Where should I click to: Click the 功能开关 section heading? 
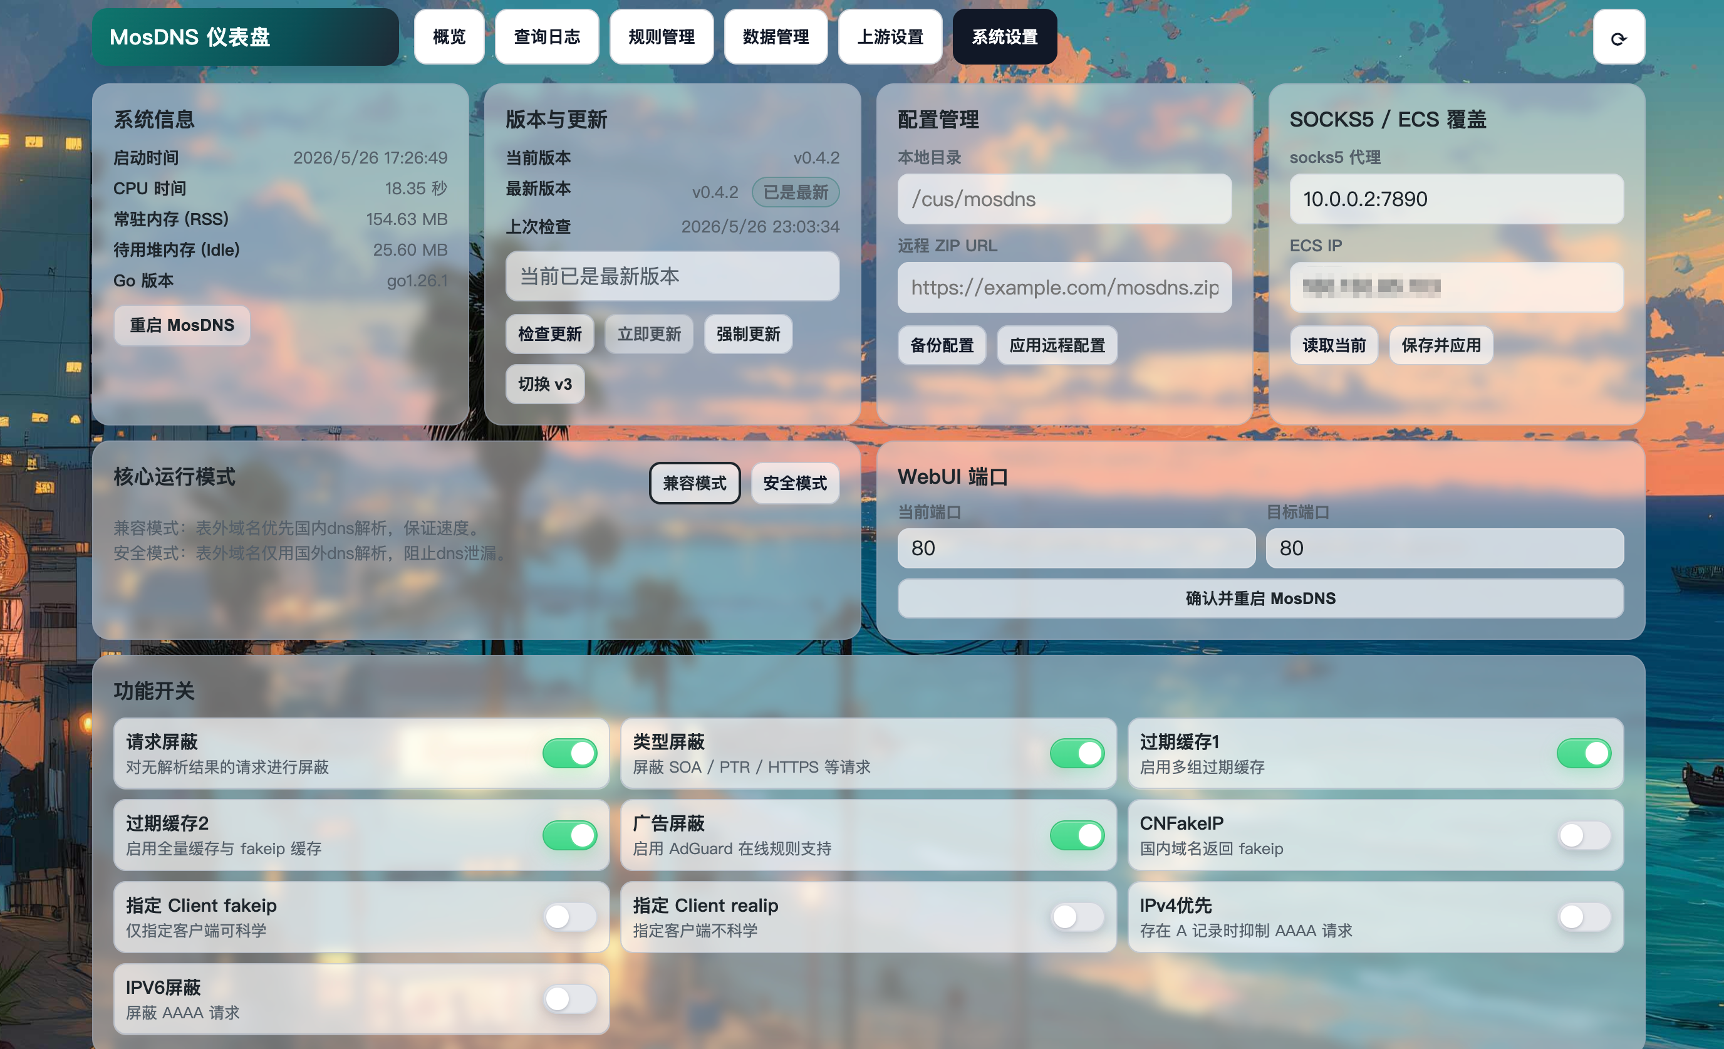pyautogui.click(x=154, y=691)
